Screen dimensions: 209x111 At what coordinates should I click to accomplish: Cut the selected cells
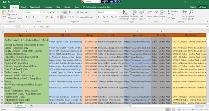coord(10,11)
